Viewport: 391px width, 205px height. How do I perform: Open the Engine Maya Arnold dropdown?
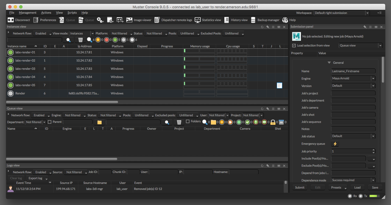tap(353, 78)
